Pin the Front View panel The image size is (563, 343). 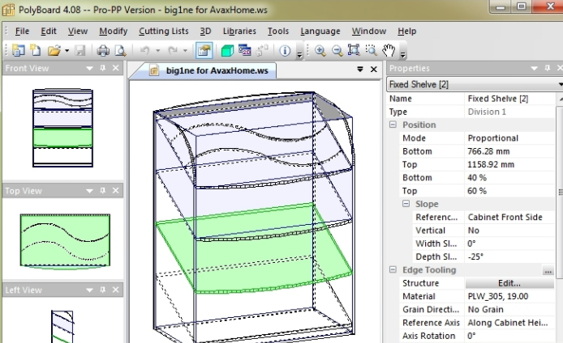(102, 69)
